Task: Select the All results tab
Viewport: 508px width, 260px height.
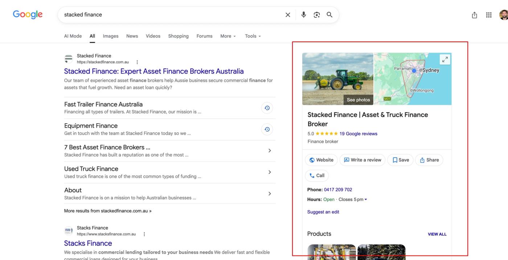Action: [x=93, y=36]
